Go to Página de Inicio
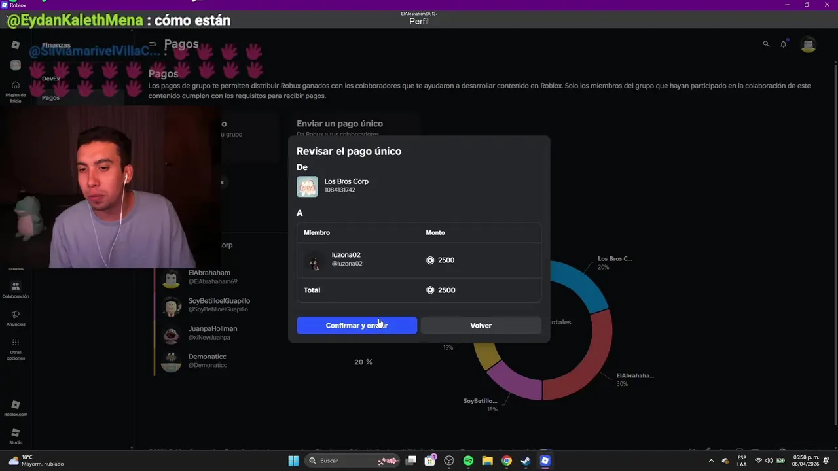 point(16,92)
